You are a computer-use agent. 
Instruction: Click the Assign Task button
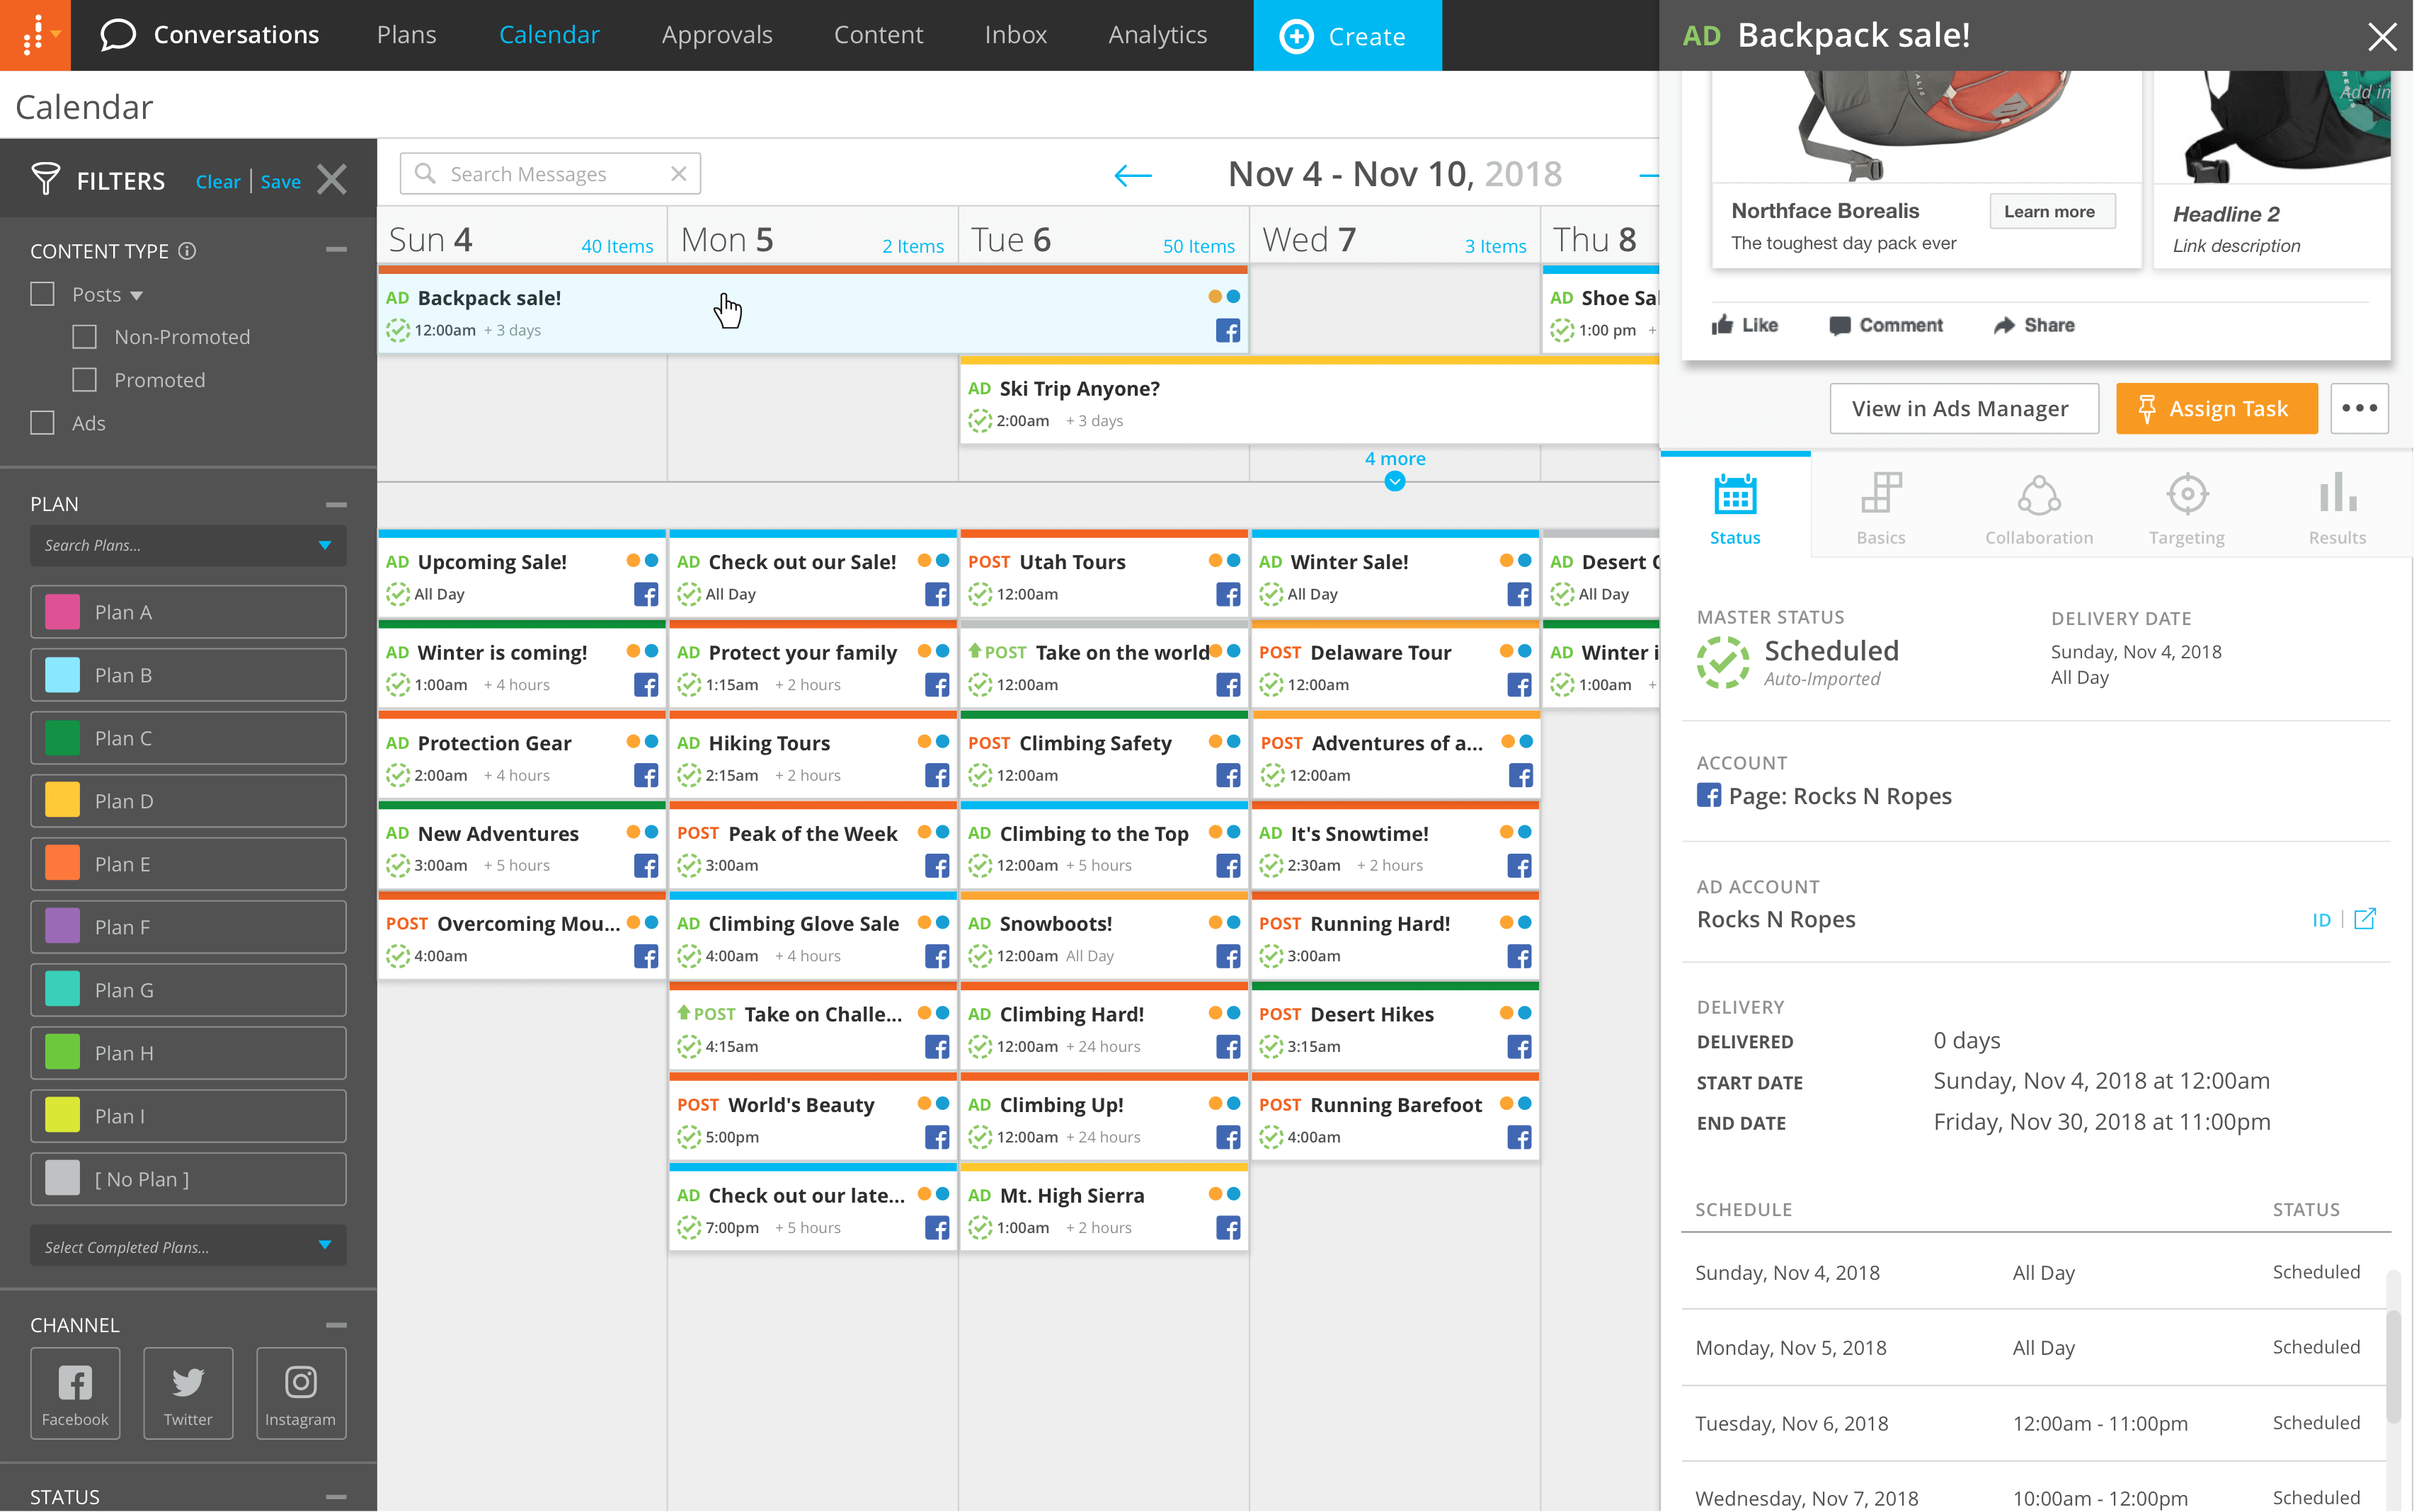click(2216, 408)
